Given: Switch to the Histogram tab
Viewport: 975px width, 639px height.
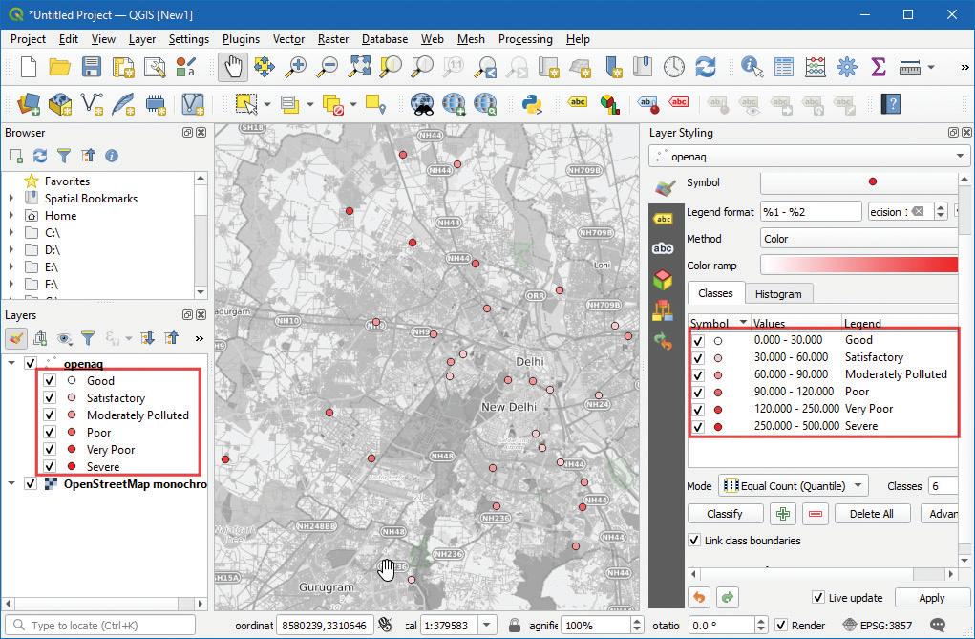Looking at the screenshot, I should tap(778, 293).
